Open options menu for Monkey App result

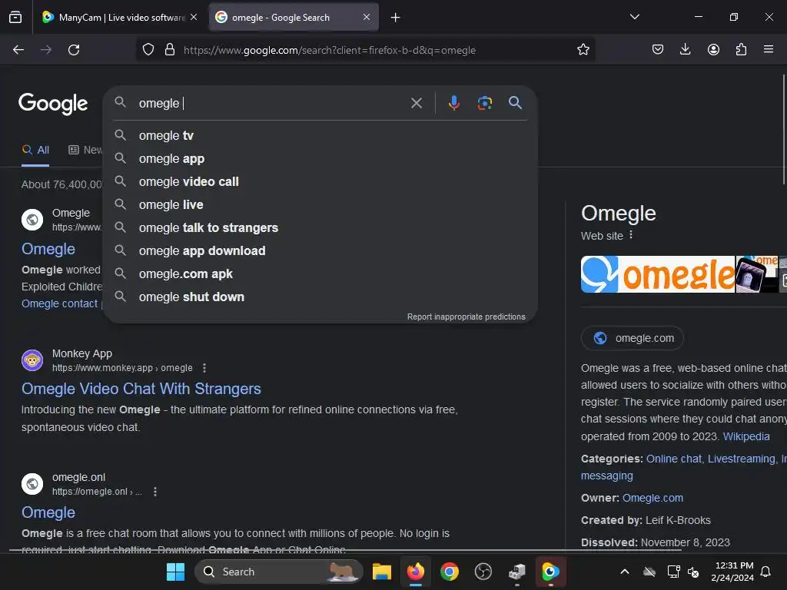click(x=204, y=368)
